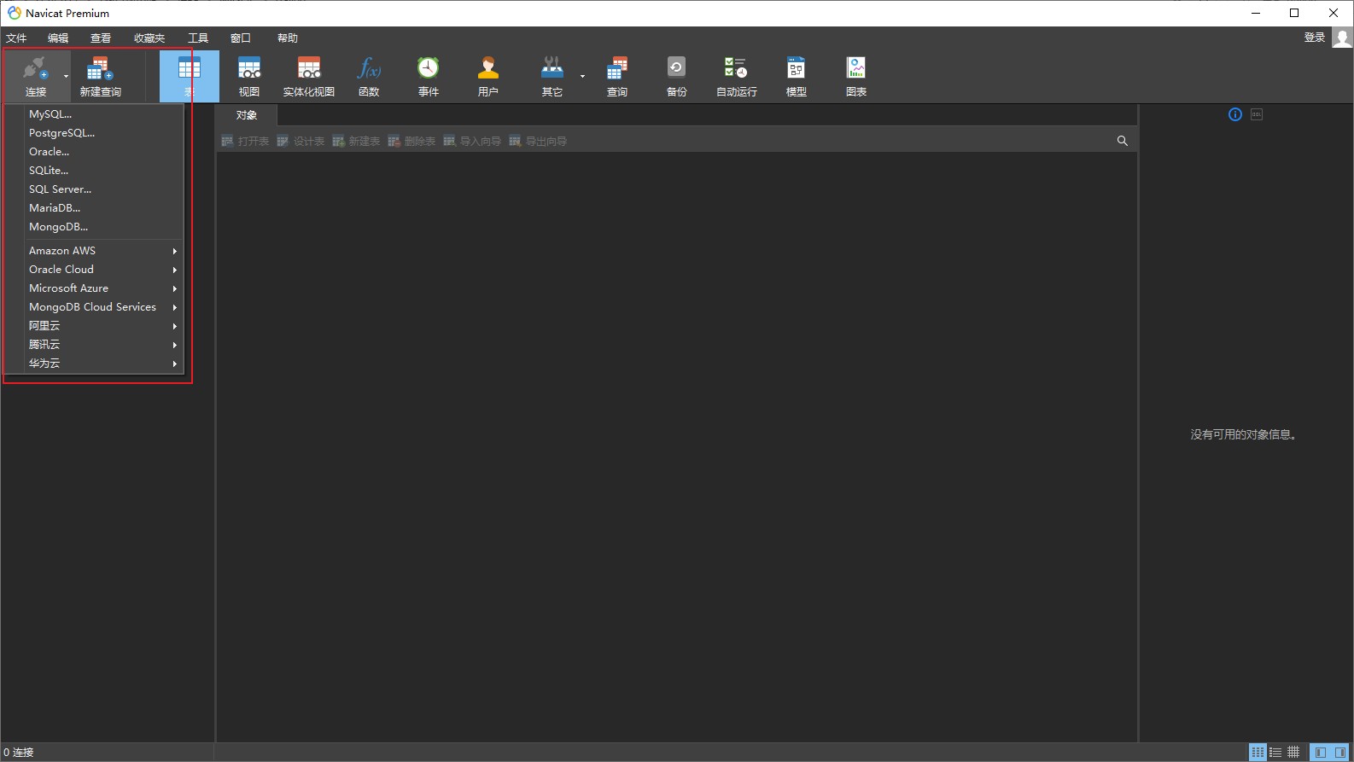
Task: Open the Backup (备份) tool
Action: coord(676,76)
